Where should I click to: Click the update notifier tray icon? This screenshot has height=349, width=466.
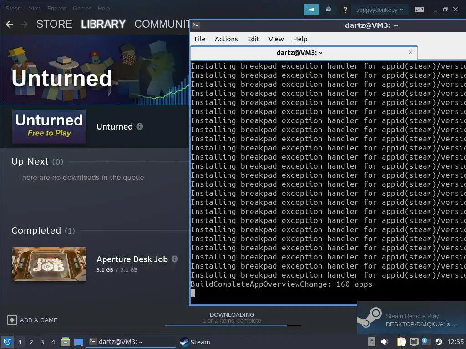click(425, 342)
